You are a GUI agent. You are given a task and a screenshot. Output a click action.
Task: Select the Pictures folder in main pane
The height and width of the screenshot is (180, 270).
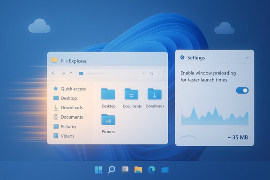(x=108, y=124)
